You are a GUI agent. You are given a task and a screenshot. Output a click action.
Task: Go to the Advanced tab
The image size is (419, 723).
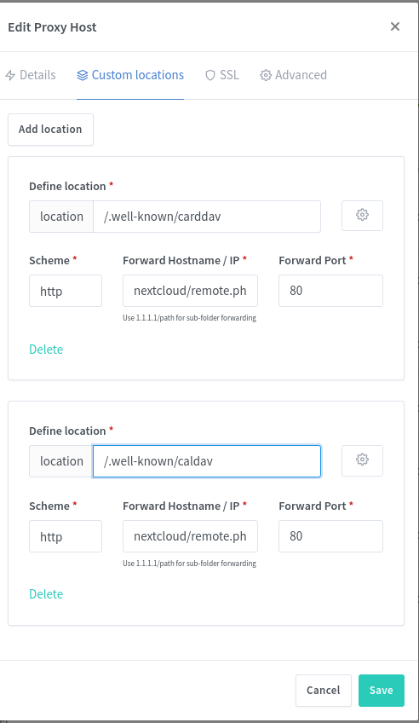click(x=293, y=75)
